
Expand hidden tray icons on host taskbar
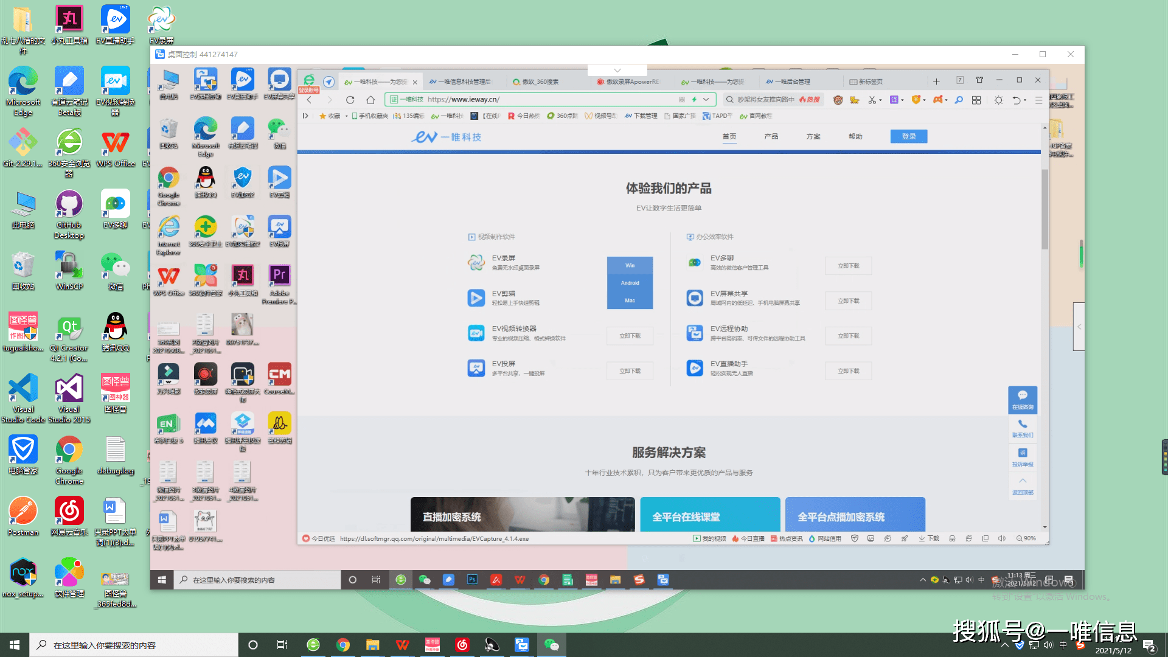point(1004,645)
